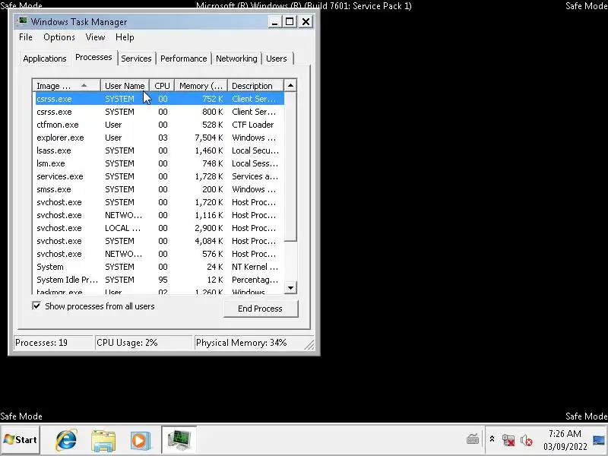The height and width of the screenshot is (456, 608).
Task: Go to the Networking tab
Action: (x=236, y=59)
